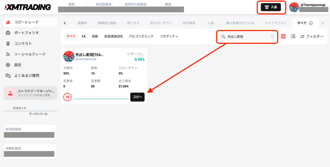Screen dimensions: 330x167
Task: Click the copy-trade bar chart icon
Action: [8, 22]
